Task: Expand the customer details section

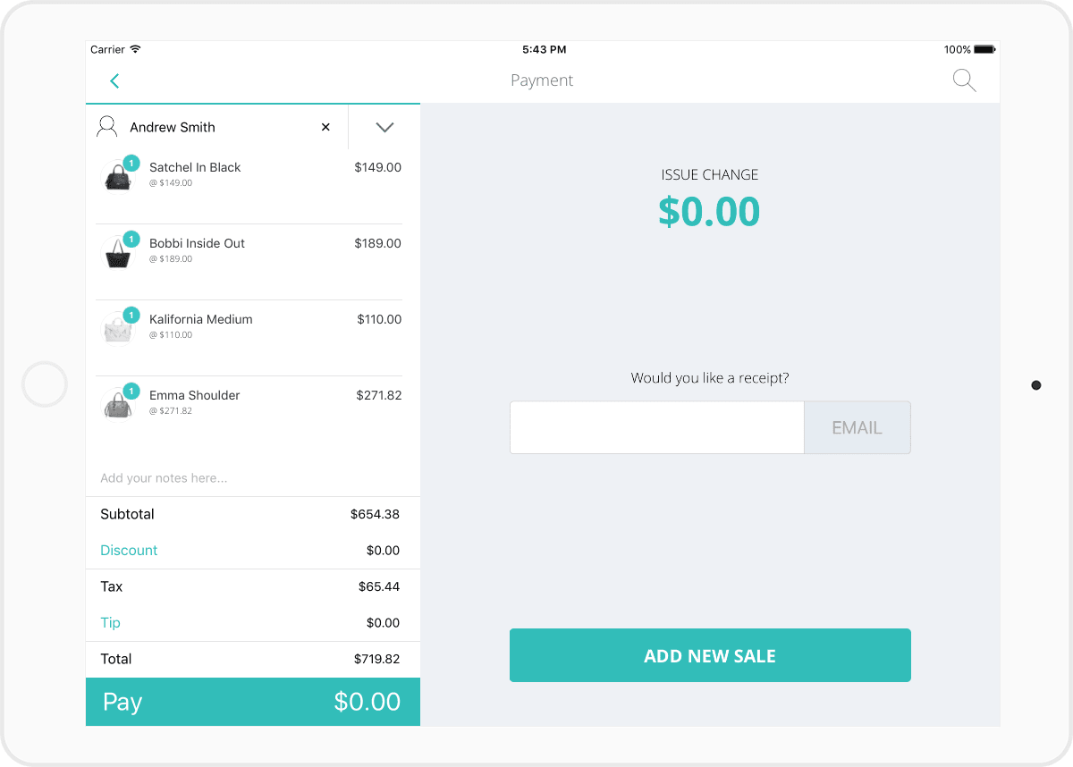Action: point(384,127)
